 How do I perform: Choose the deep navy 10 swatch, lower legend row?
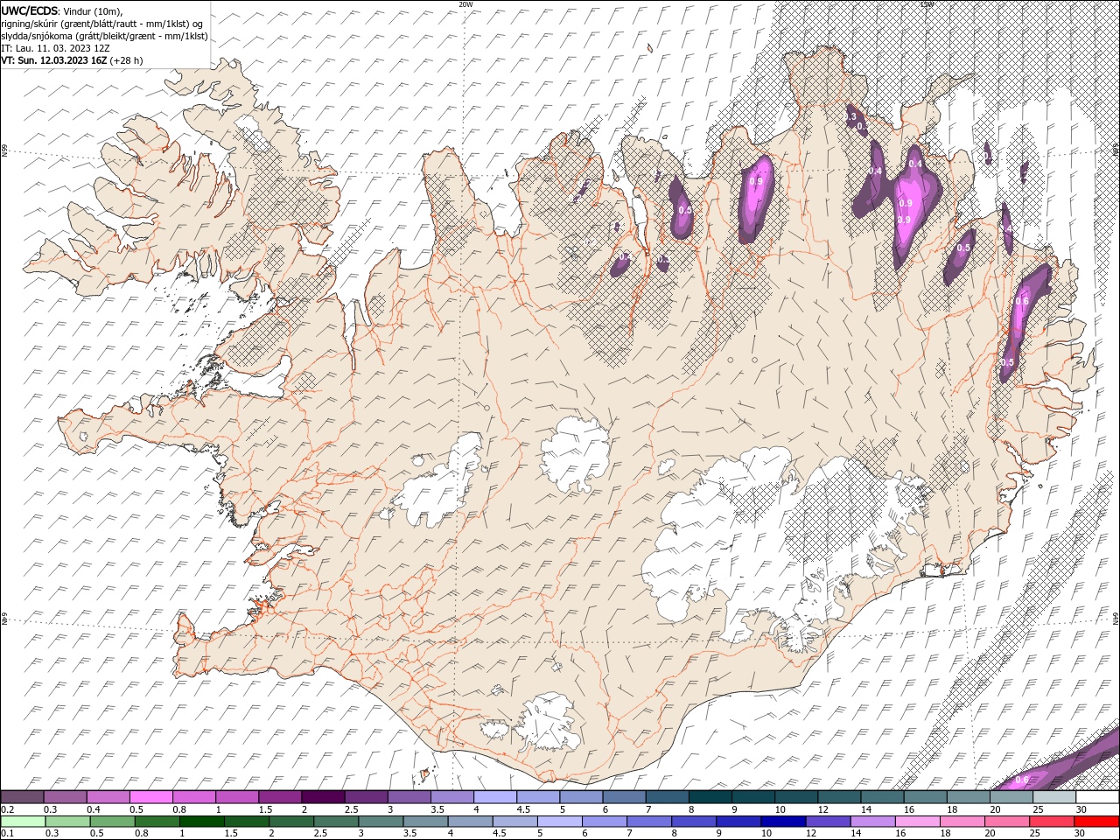784,821
